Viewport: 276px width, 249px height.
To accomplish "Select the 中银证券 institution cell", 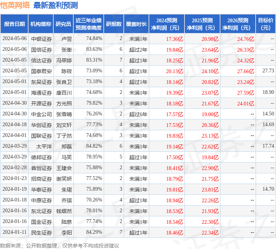I will coord(41,39).
